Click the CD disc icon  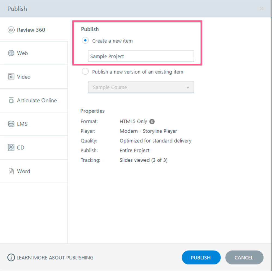11,148
